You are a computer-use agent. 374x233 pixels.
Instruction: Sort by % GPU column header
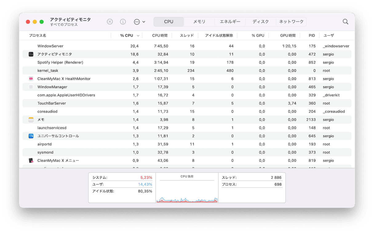258,35
